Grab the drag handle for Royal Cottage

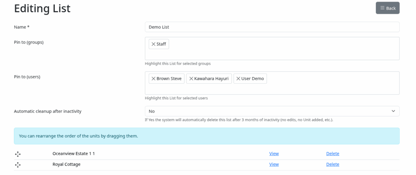[17, 164]
